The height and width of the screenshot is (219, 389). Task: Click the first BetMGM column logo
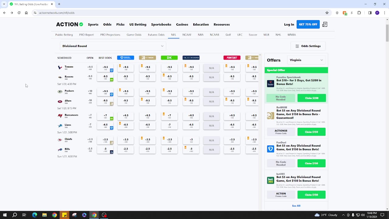pyautogui.click(x=147, y=58)
